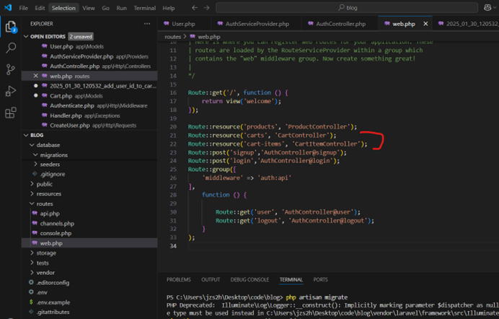Expand the storage folder
This screenshot has height=319, width=499.
pos(45,253)
